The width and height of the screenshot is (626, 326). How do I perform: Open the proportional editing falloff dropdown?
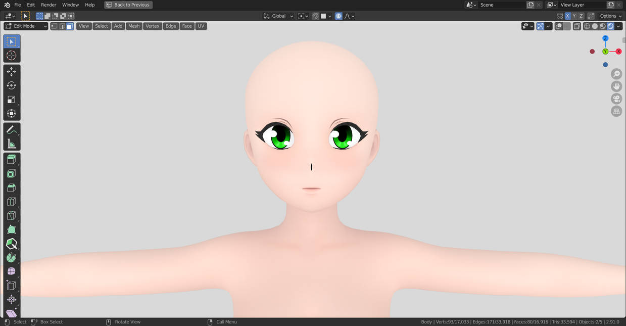click(x=349, y=16)
